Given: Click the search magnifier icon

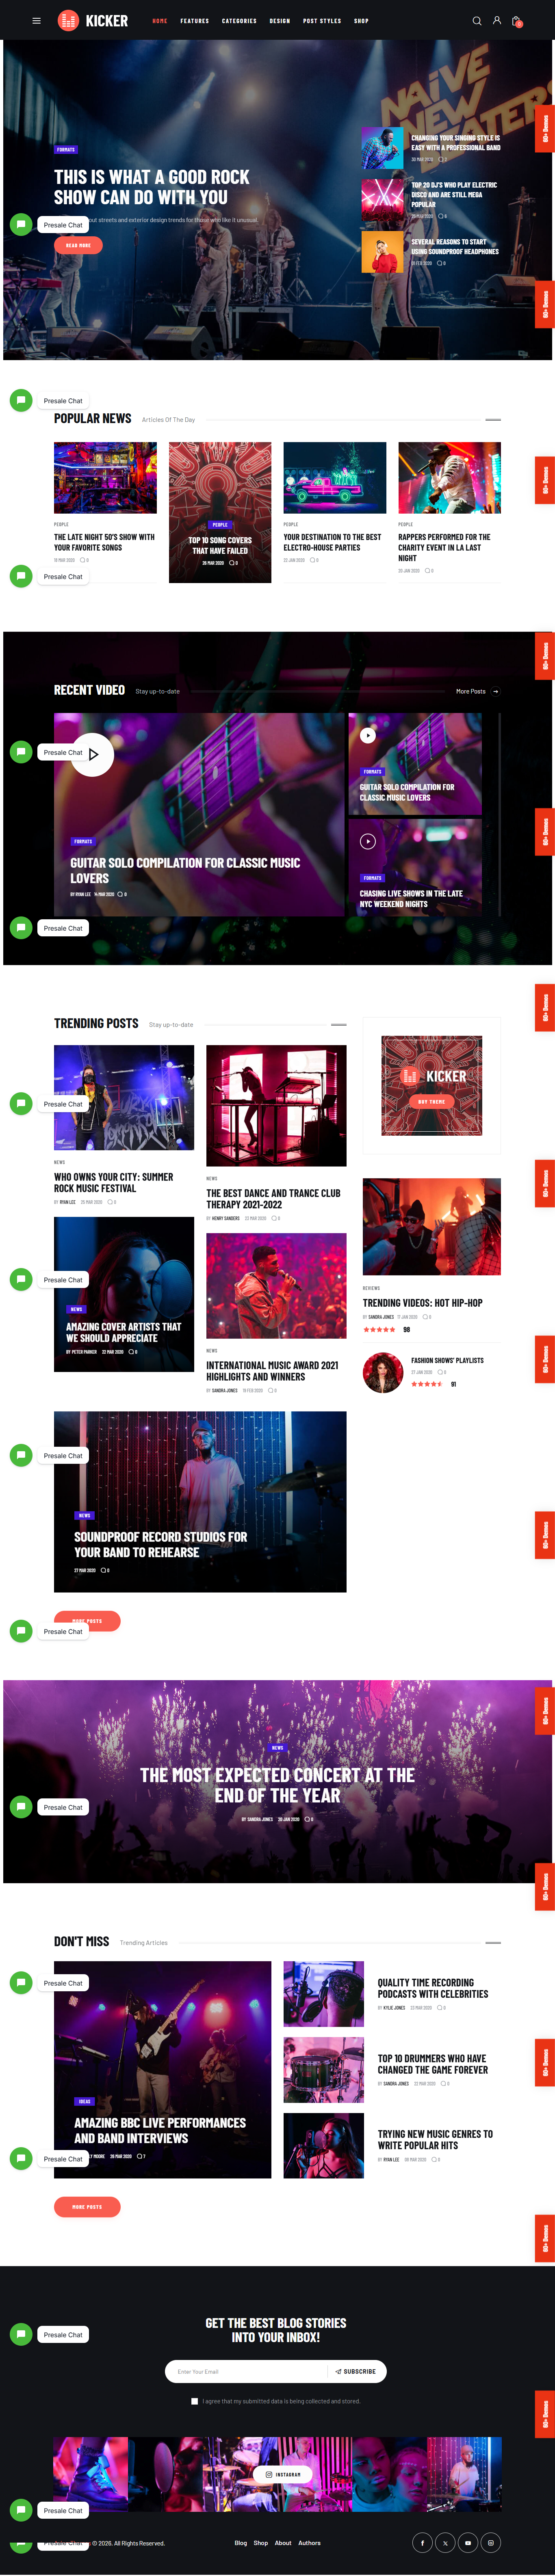Looking at the screenshot, I should coord(477,20).
